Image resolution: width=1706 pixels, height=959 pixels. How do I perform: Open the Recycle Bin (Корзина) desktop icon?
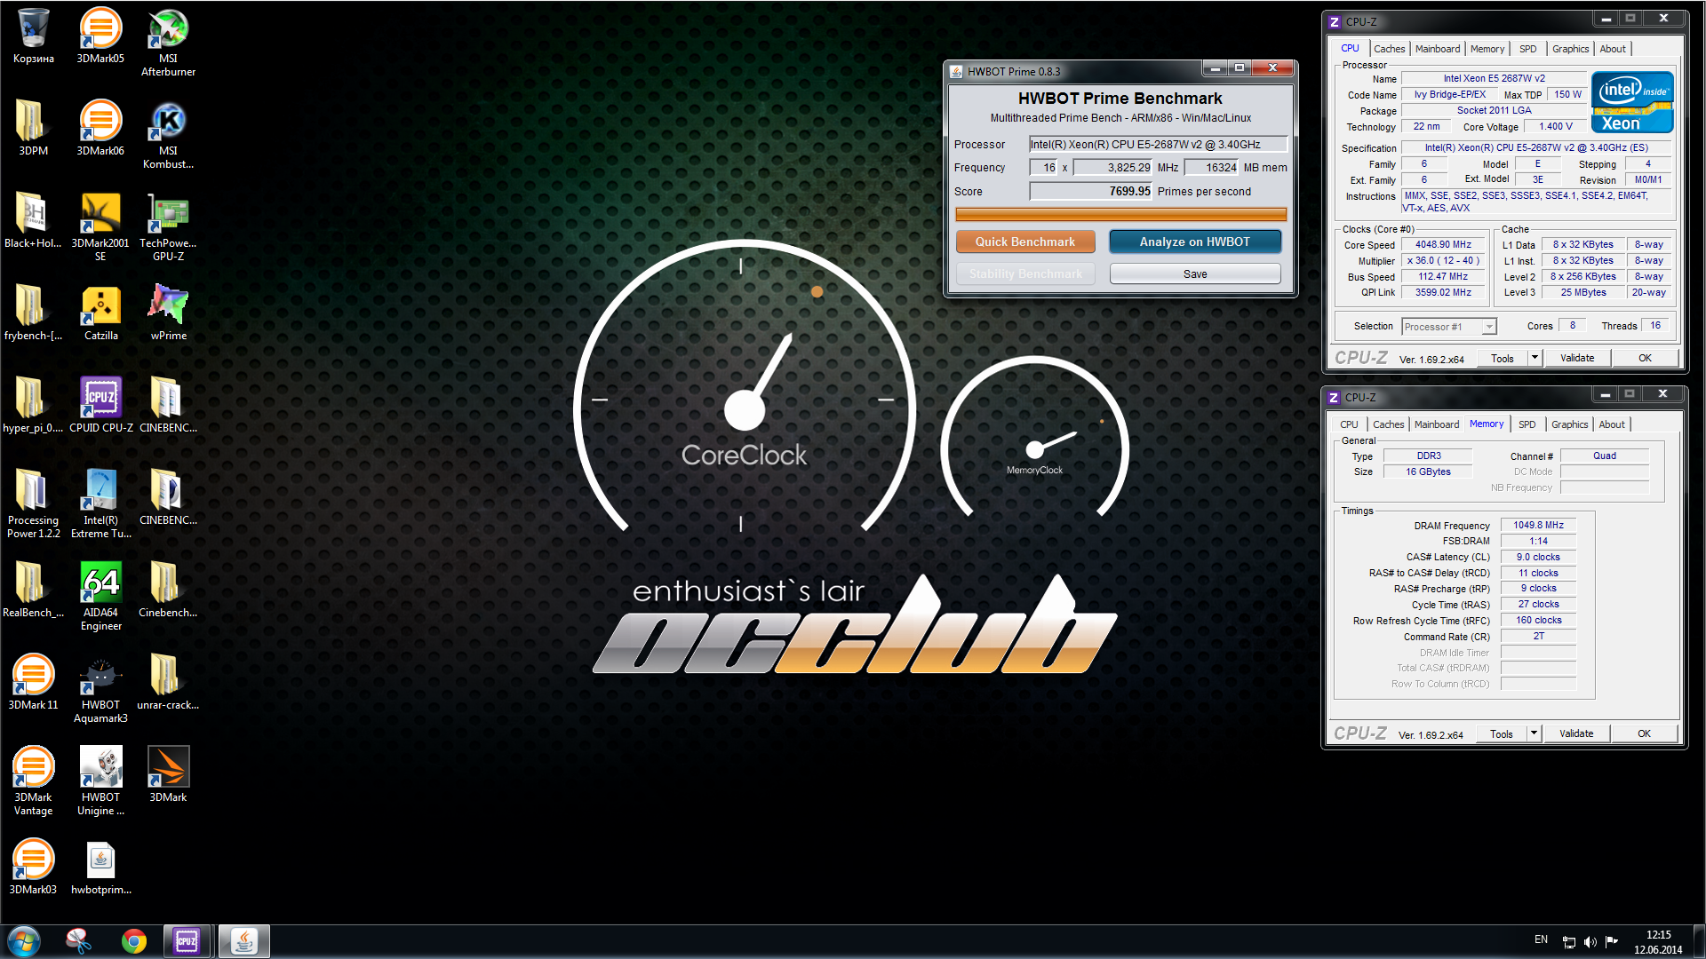33,36
